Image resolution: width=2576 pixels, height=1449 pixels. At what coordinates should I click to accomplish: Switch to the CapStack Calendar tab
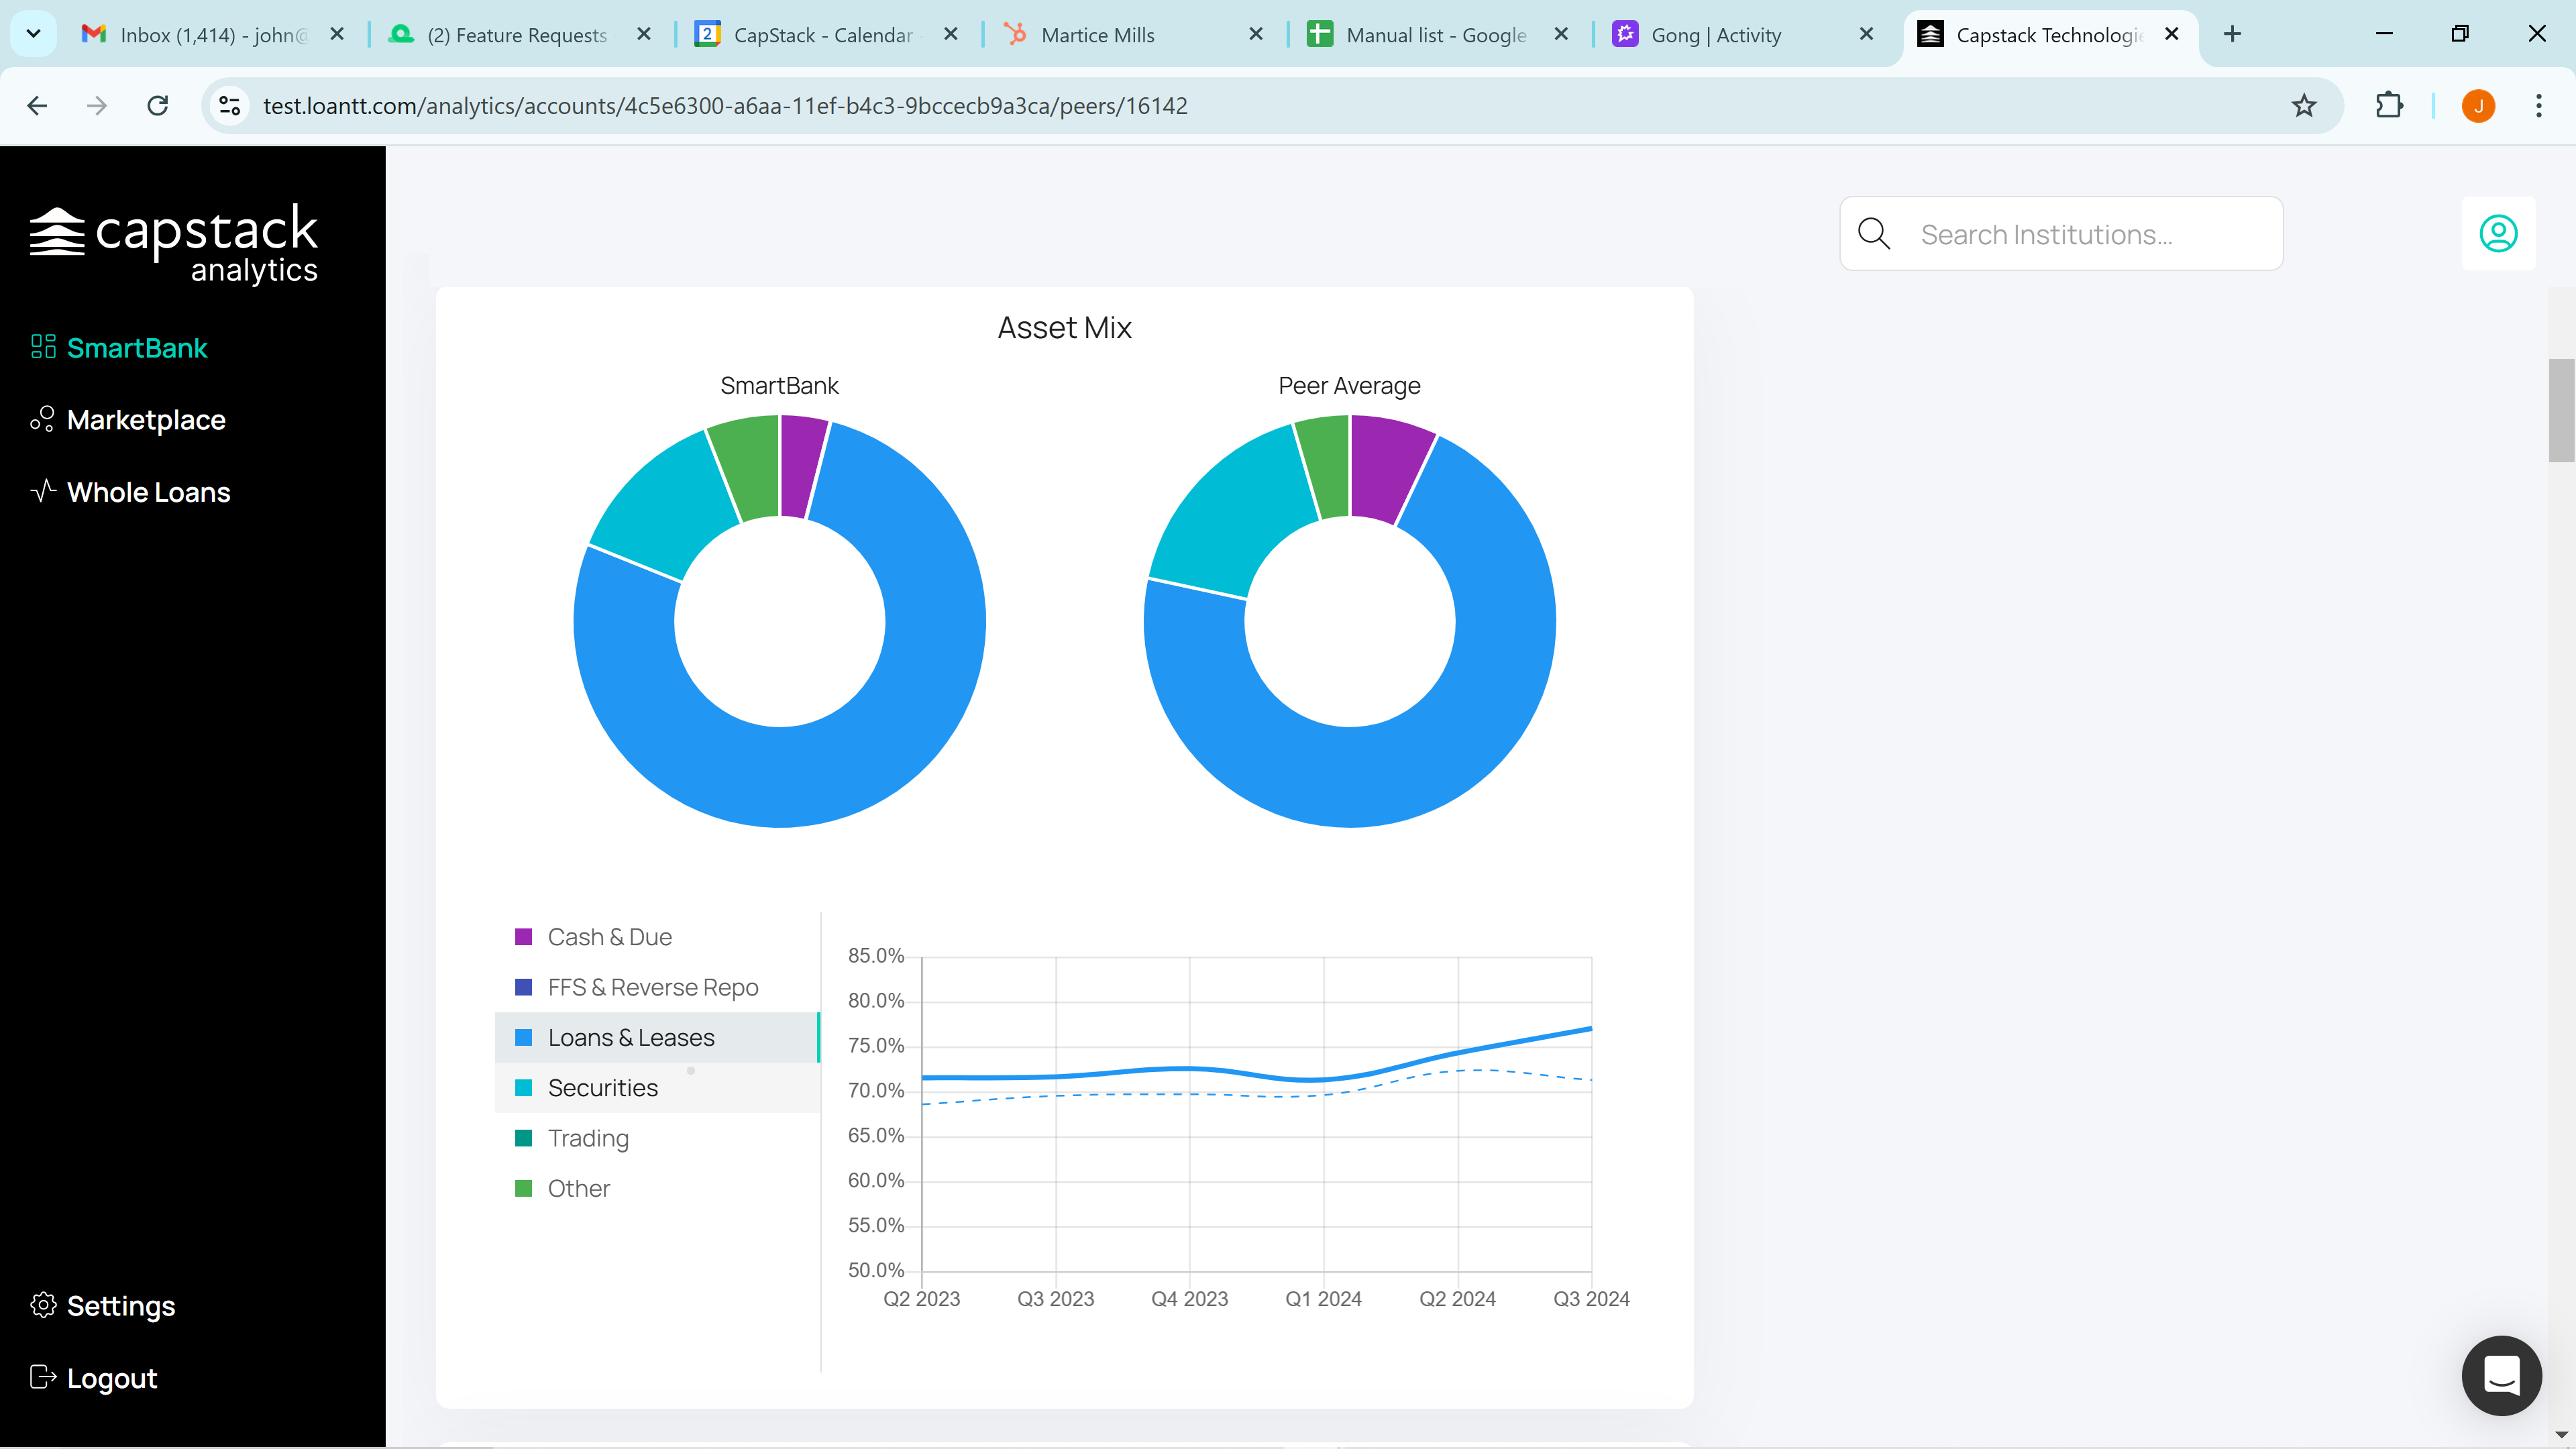825,35
